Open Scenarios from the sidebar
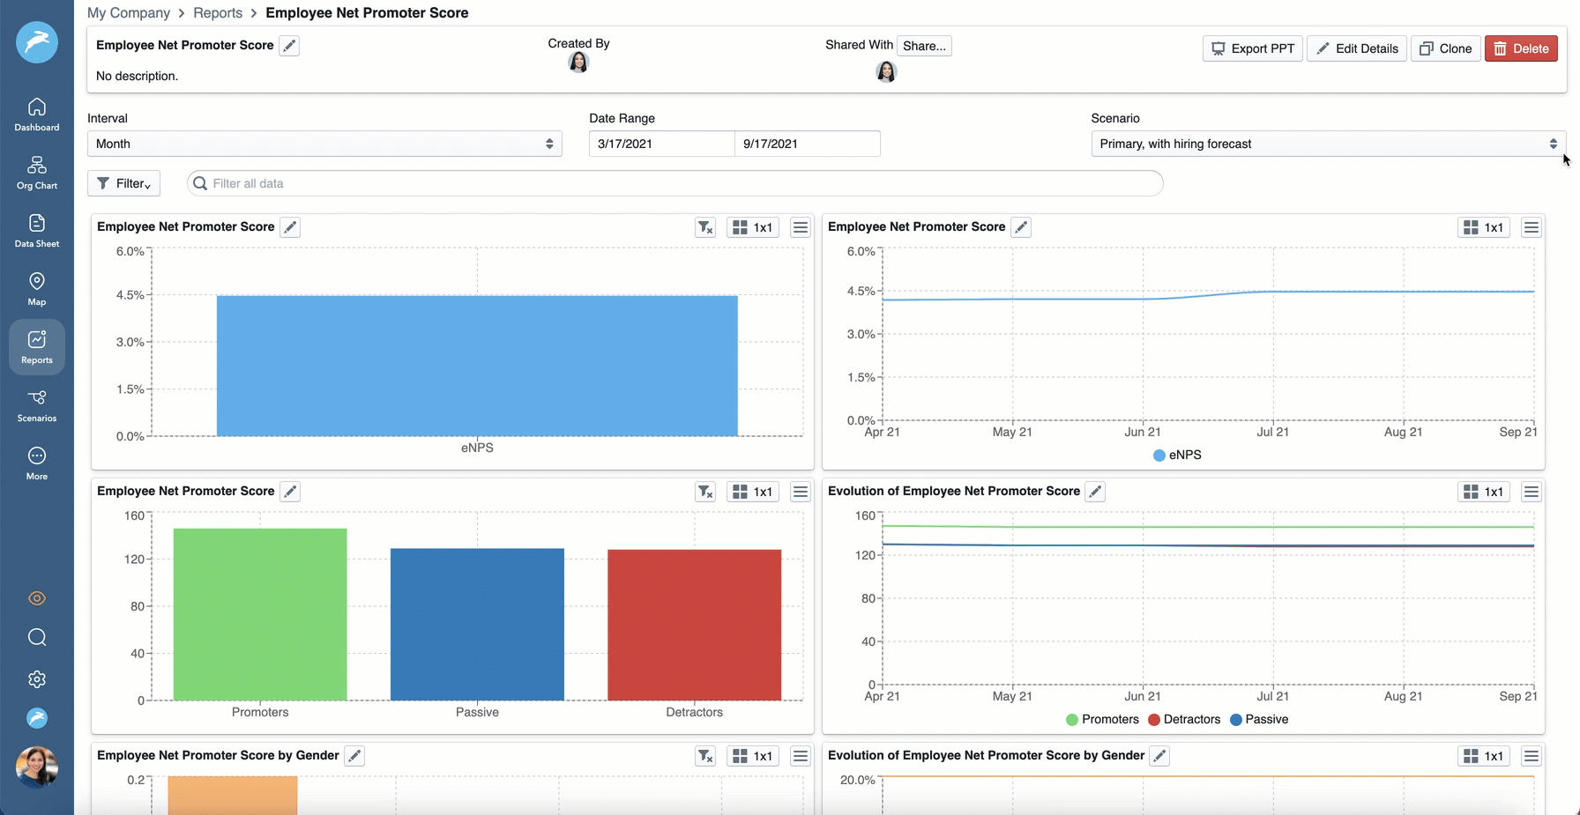Screen dimensions: 1580x815 point(37,405)
